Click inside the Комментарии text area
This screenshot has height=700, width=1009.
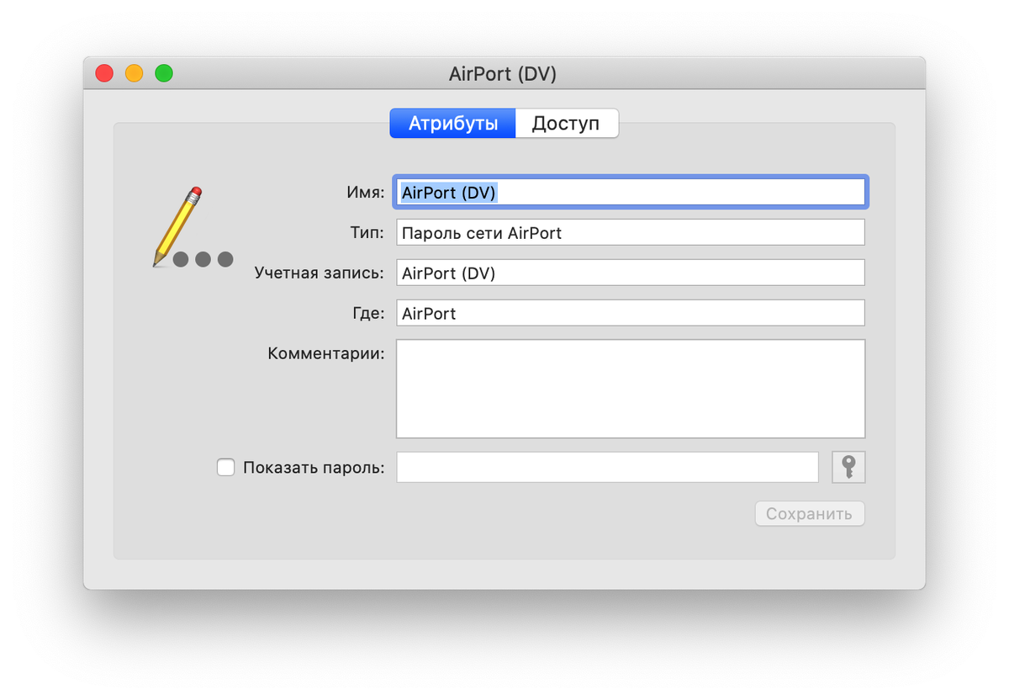click(x=631, y=389)
